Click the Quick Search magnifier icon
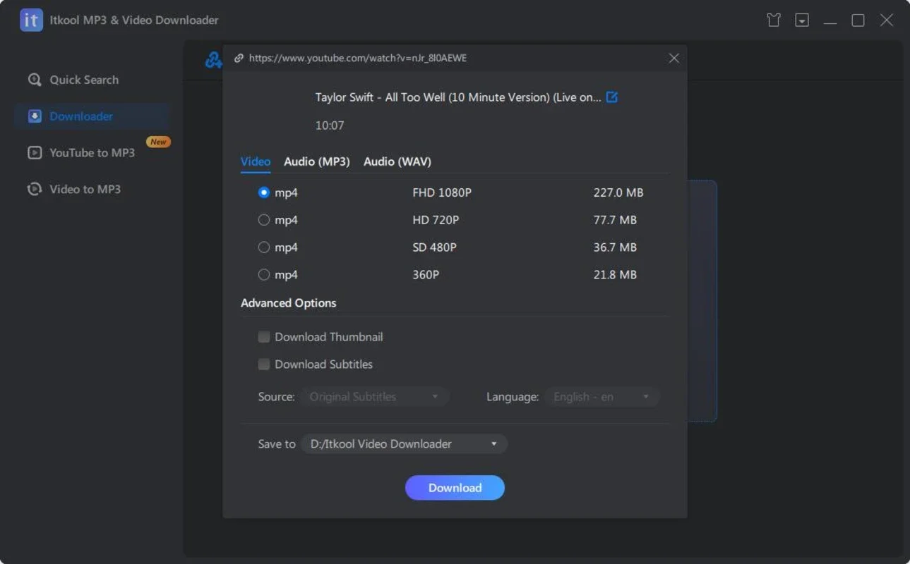The image size is (910, 564). point(35,80)
